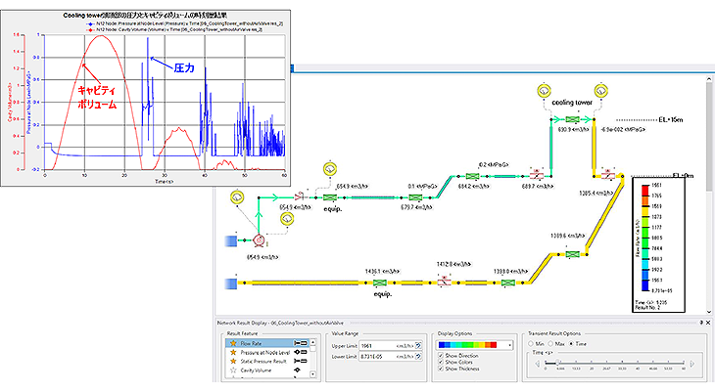This screenshot has width=715, height=392.
Task: Select green component at 684.2 m3/h
Action: 472,176
